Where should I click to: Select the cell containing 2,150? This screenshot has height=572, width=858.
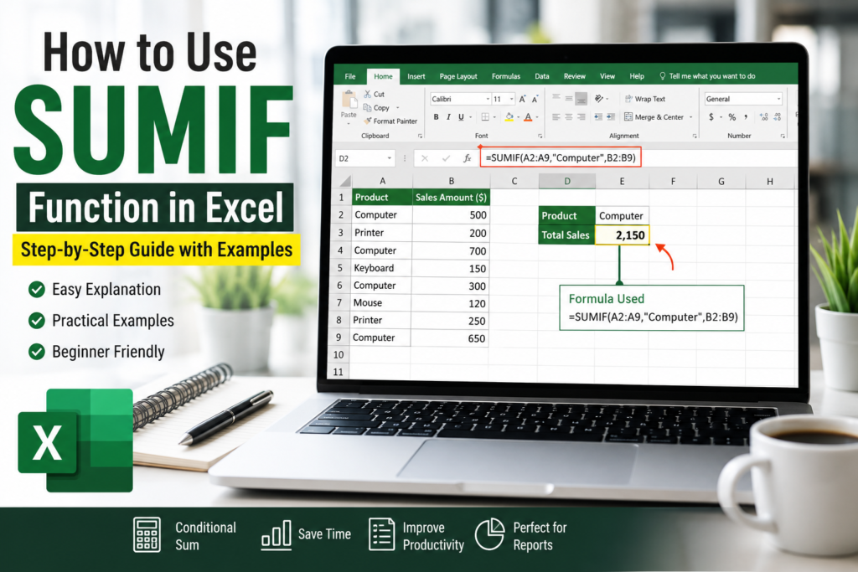click(x=623, y=235)
